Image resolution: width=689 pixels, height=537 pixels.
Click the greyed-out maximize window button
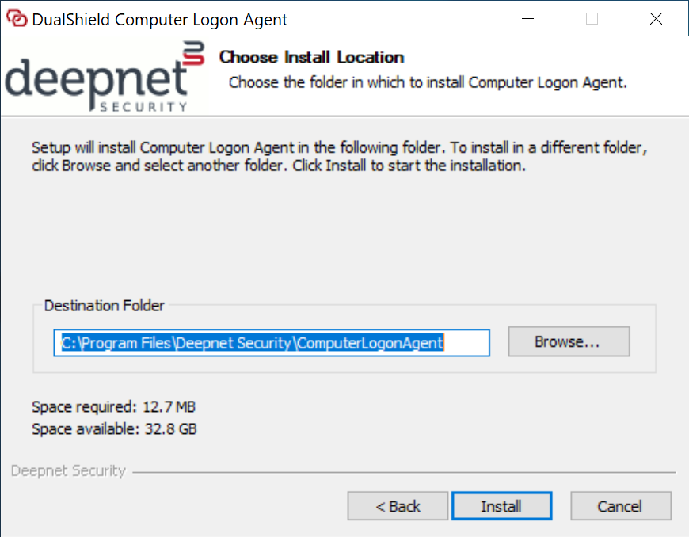pos(592,20)
